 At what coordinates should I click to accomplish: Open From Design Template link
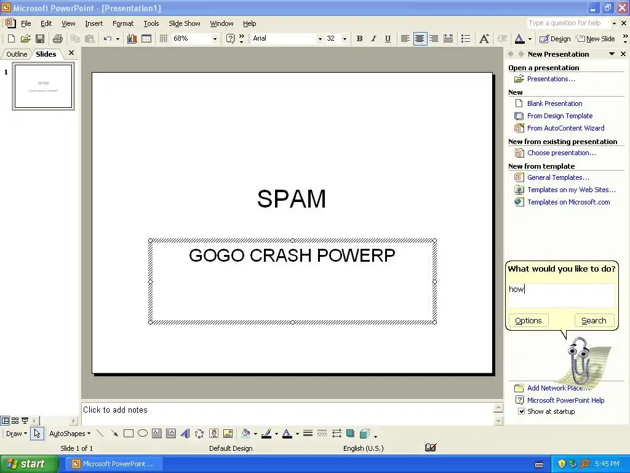(560, 116)
